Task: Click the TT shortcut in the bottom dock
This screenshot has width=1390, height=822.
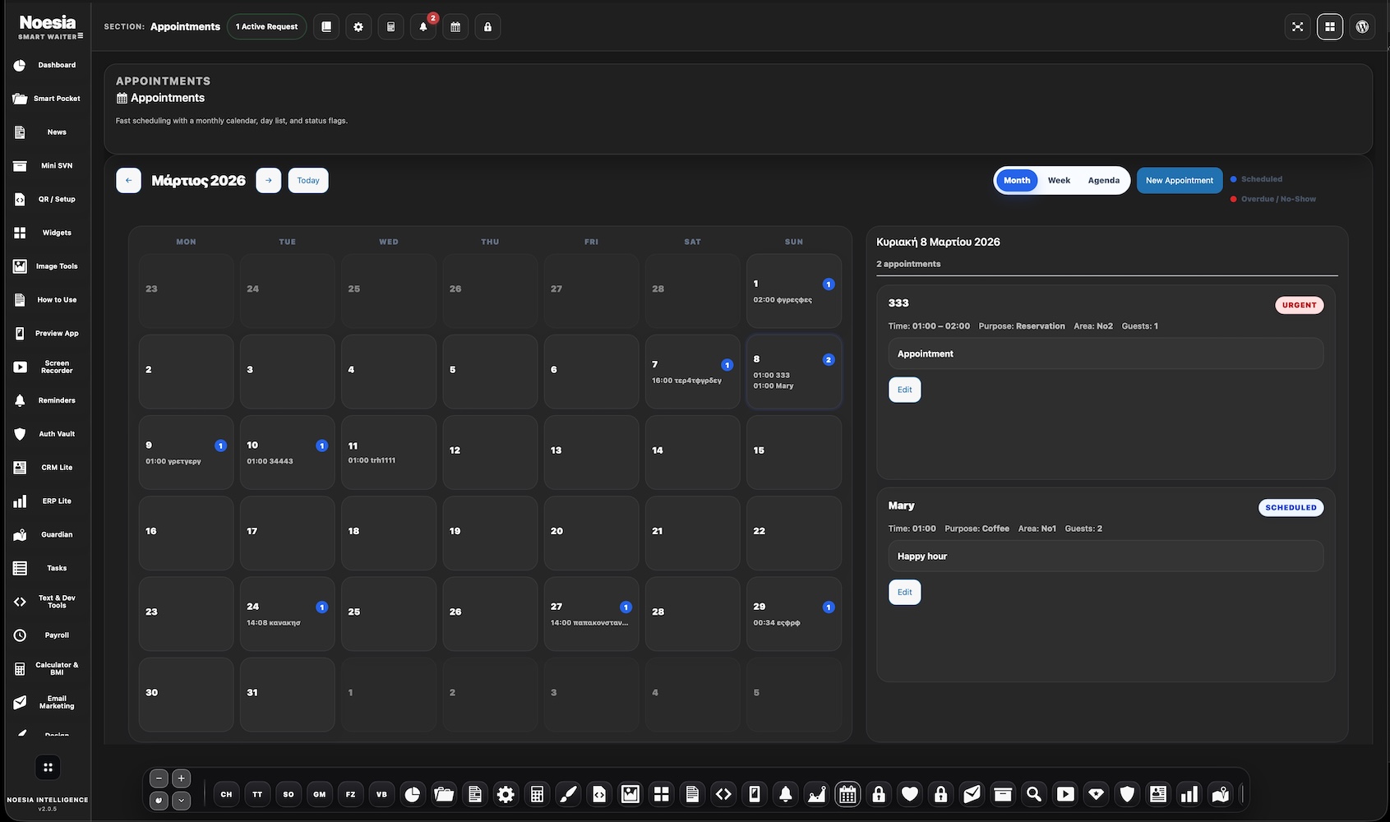Action: point(257,794)
